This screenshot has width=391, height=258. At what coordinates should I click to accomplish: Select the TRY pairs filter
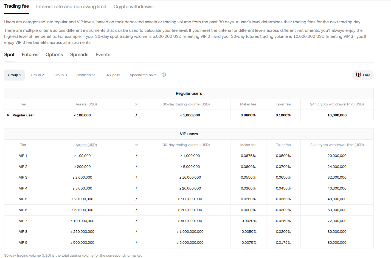[x=112, y=75]
